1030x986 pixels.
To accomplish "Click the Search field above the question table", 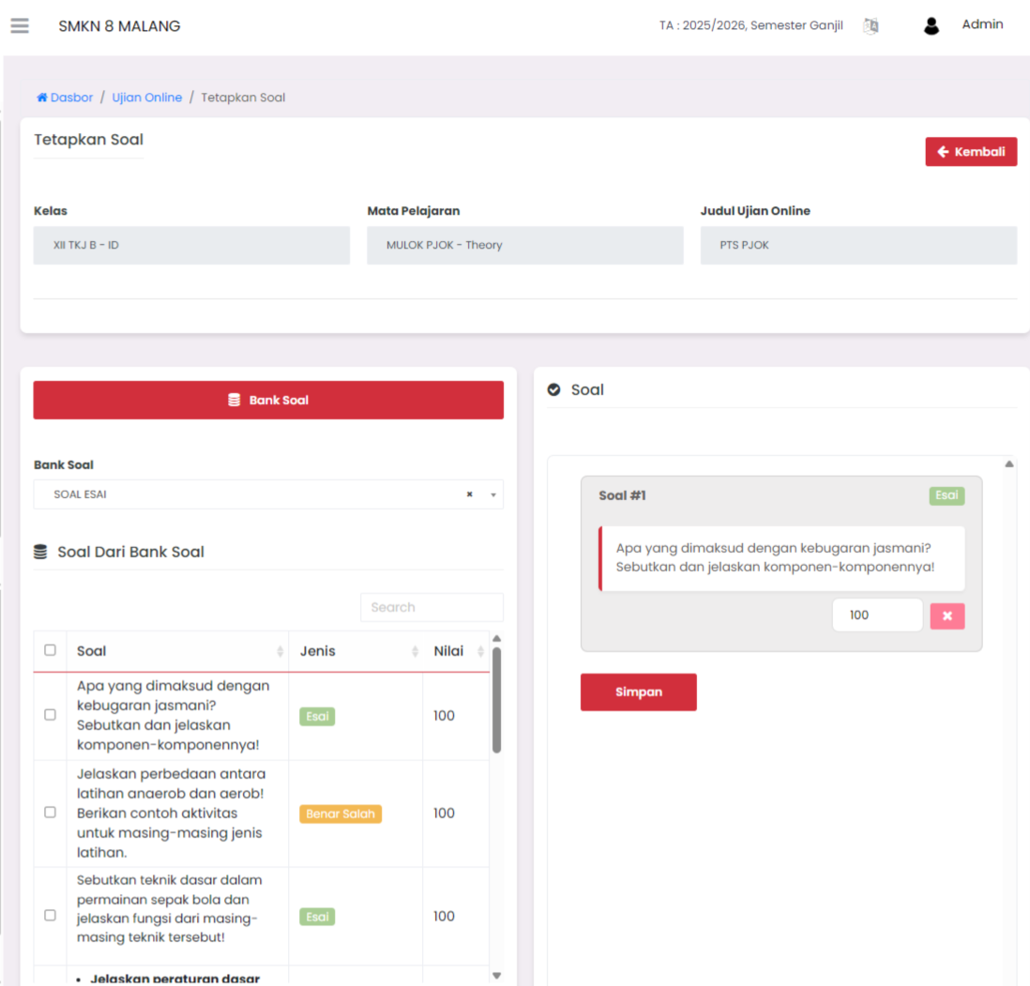I will click(431, 607).
